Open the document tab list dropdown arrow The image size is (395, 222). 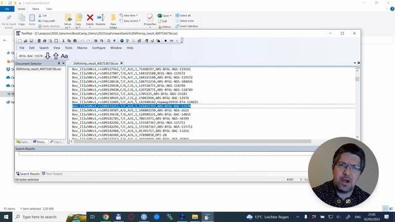[x=355, y=63]
